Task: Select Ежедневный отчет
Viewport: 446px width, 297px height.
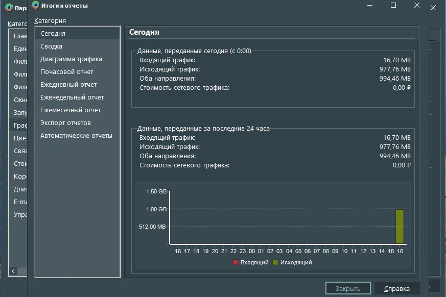Action: click(x=68, y=84)
